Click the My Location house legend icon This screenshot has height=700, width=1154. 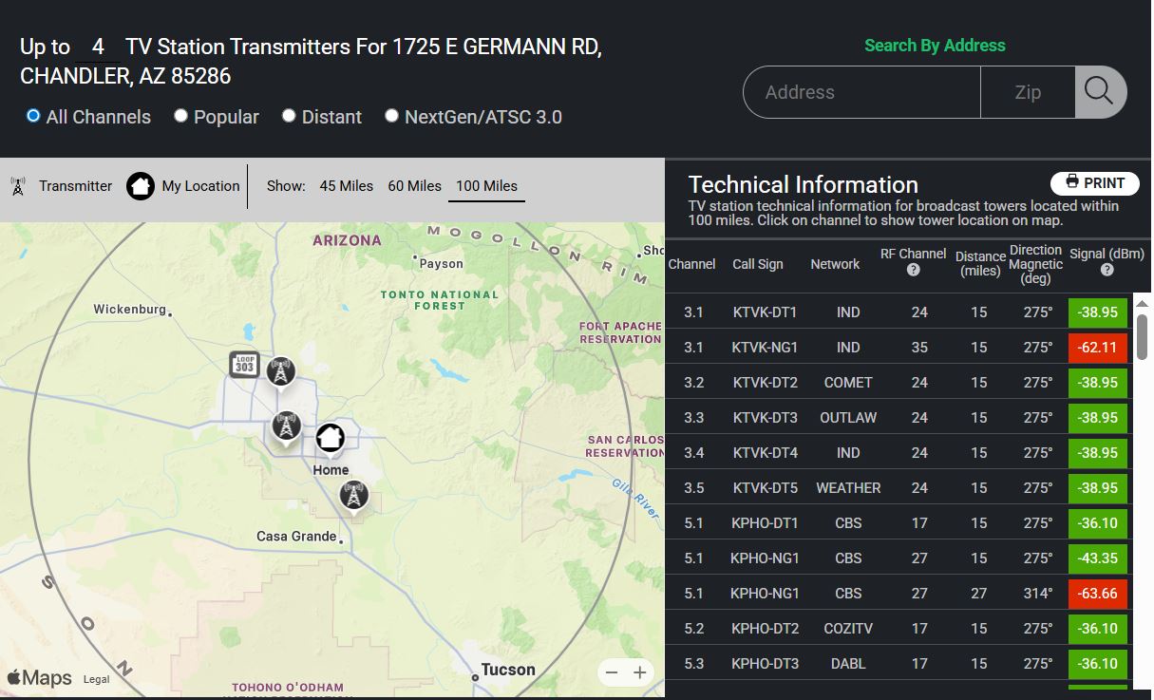pos(141,186)
